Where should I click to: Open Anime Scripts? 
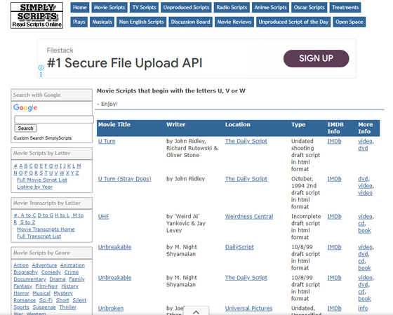point(270,8)
